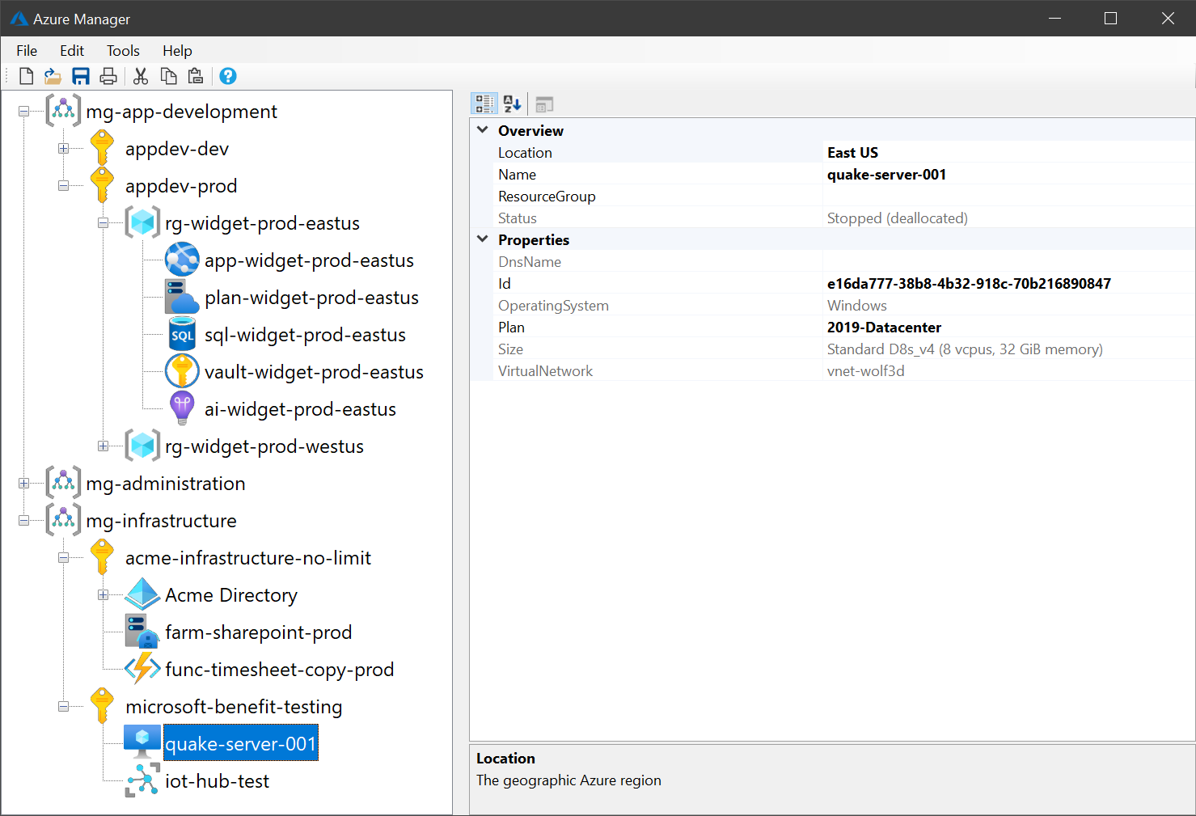Select the Size property row label
Image resolution: width=1196 pixels, height=816 pixels.
tap(510, 349)
